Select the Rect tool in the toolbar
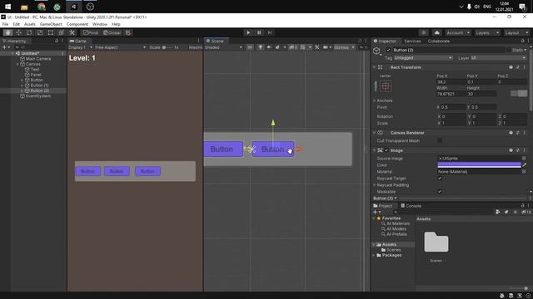 tap(50, 32)
